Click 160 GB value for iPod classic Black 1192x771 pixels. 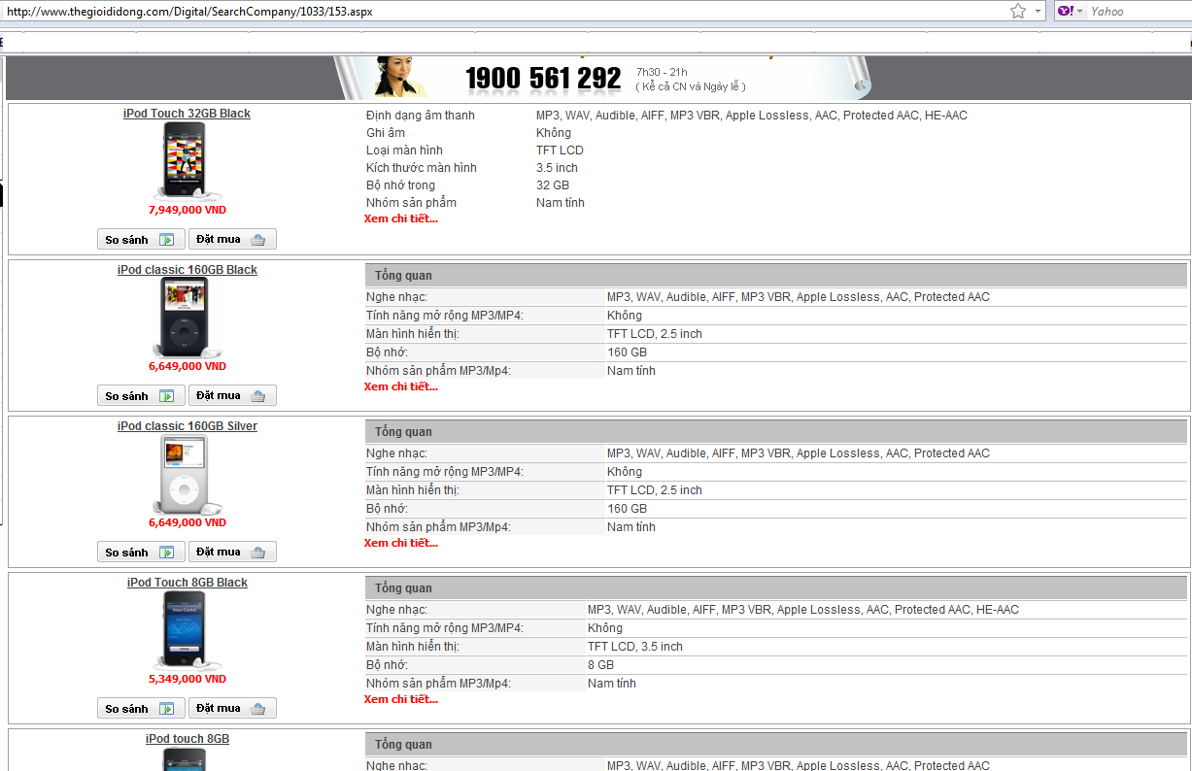pos(627,352)
